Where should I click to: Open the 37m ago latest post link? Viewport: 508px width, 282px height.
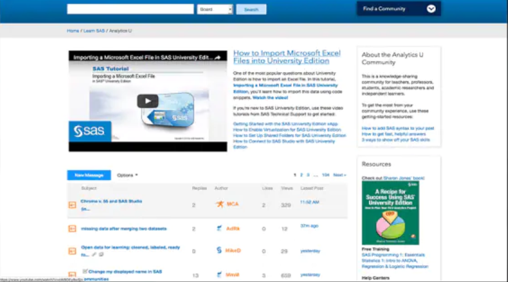click(x=309, y=226)
